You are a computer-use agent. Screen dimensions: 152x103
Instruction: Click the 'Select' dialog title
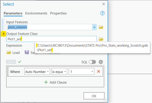(x=8, y=4)
